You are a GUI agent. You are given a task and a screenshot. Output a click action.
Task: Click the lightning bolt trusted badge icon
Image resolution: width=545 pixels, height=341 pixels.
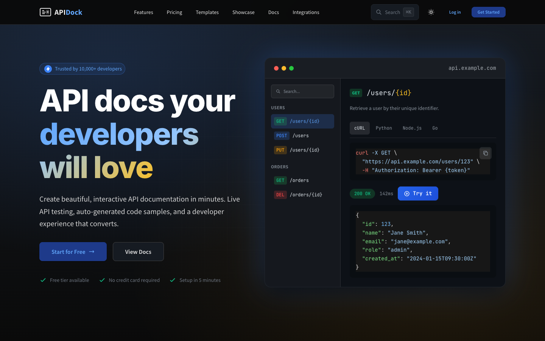tap(48, 69)
